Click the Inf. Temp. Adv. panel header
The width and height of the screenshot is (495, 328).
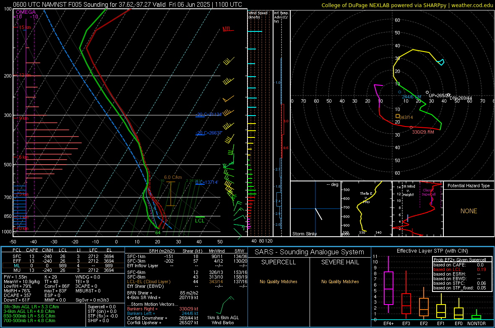[281, 17]
